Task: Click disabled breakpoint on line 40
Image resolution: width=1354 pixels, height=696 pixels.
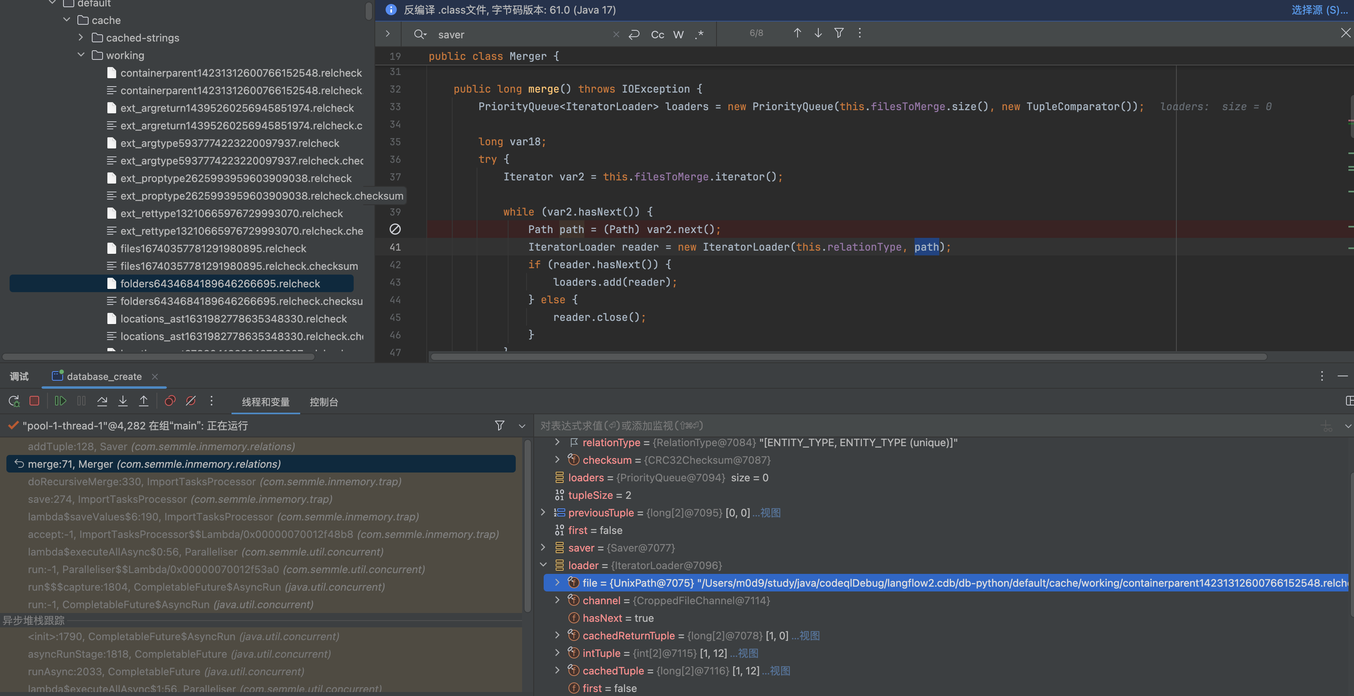Action: [395, 229]
